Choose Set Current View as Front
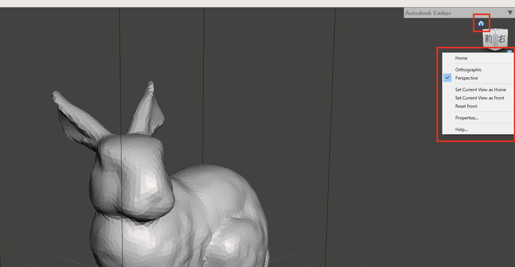The image size is (515, 267). (478, 98)
